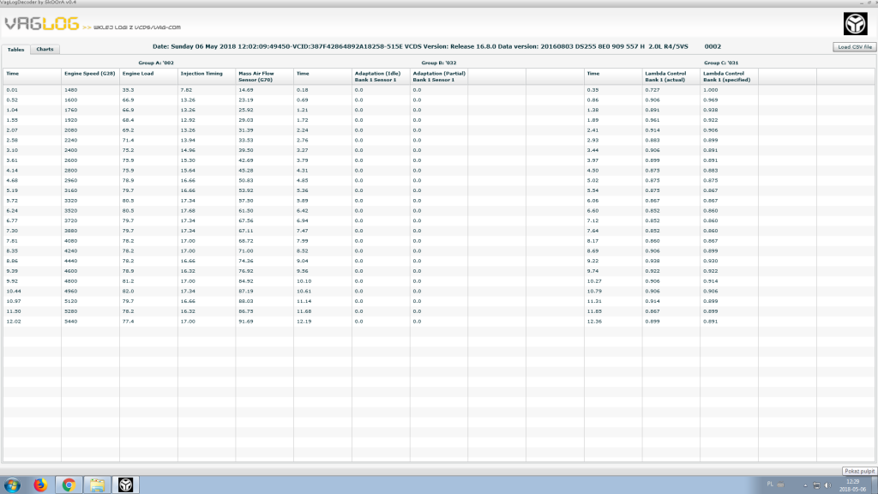Select mass air flow cell 88.03
This screenshot has width=878, height=494.
click(x=246, y=301)
